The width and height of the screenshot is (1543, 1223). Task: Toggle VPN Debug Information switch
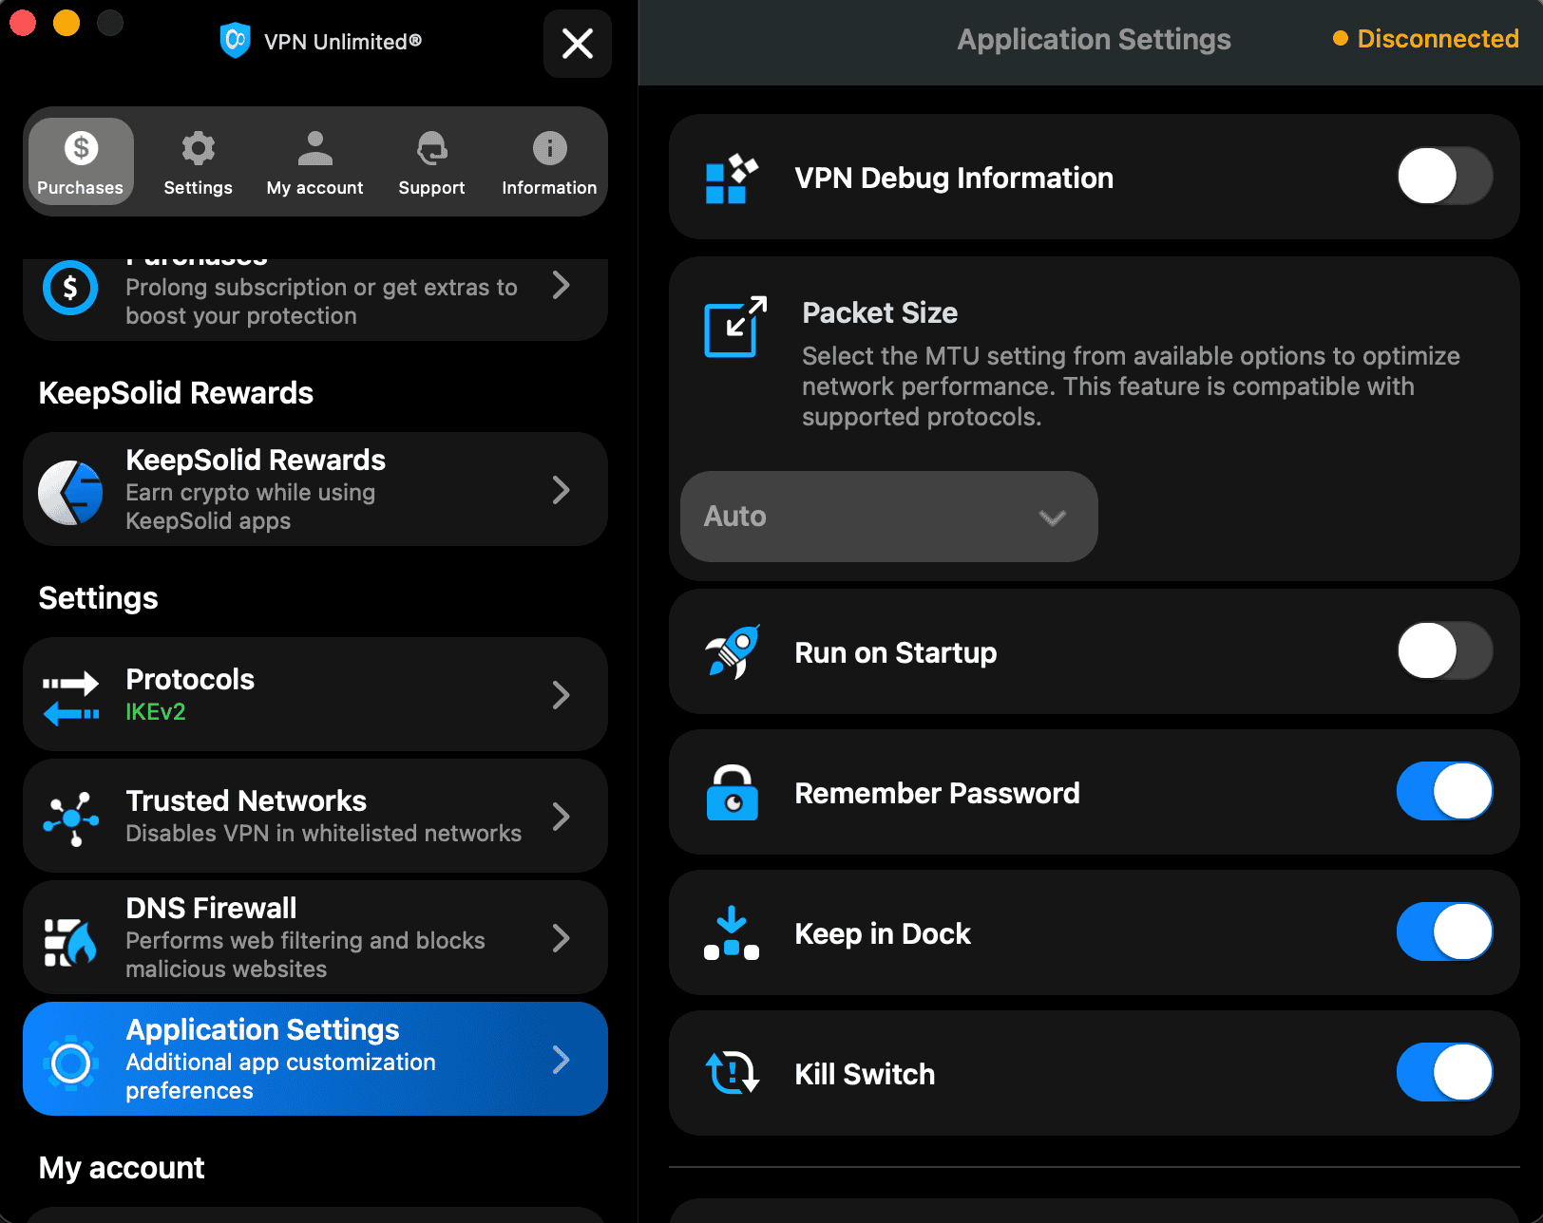point(1444,176)
